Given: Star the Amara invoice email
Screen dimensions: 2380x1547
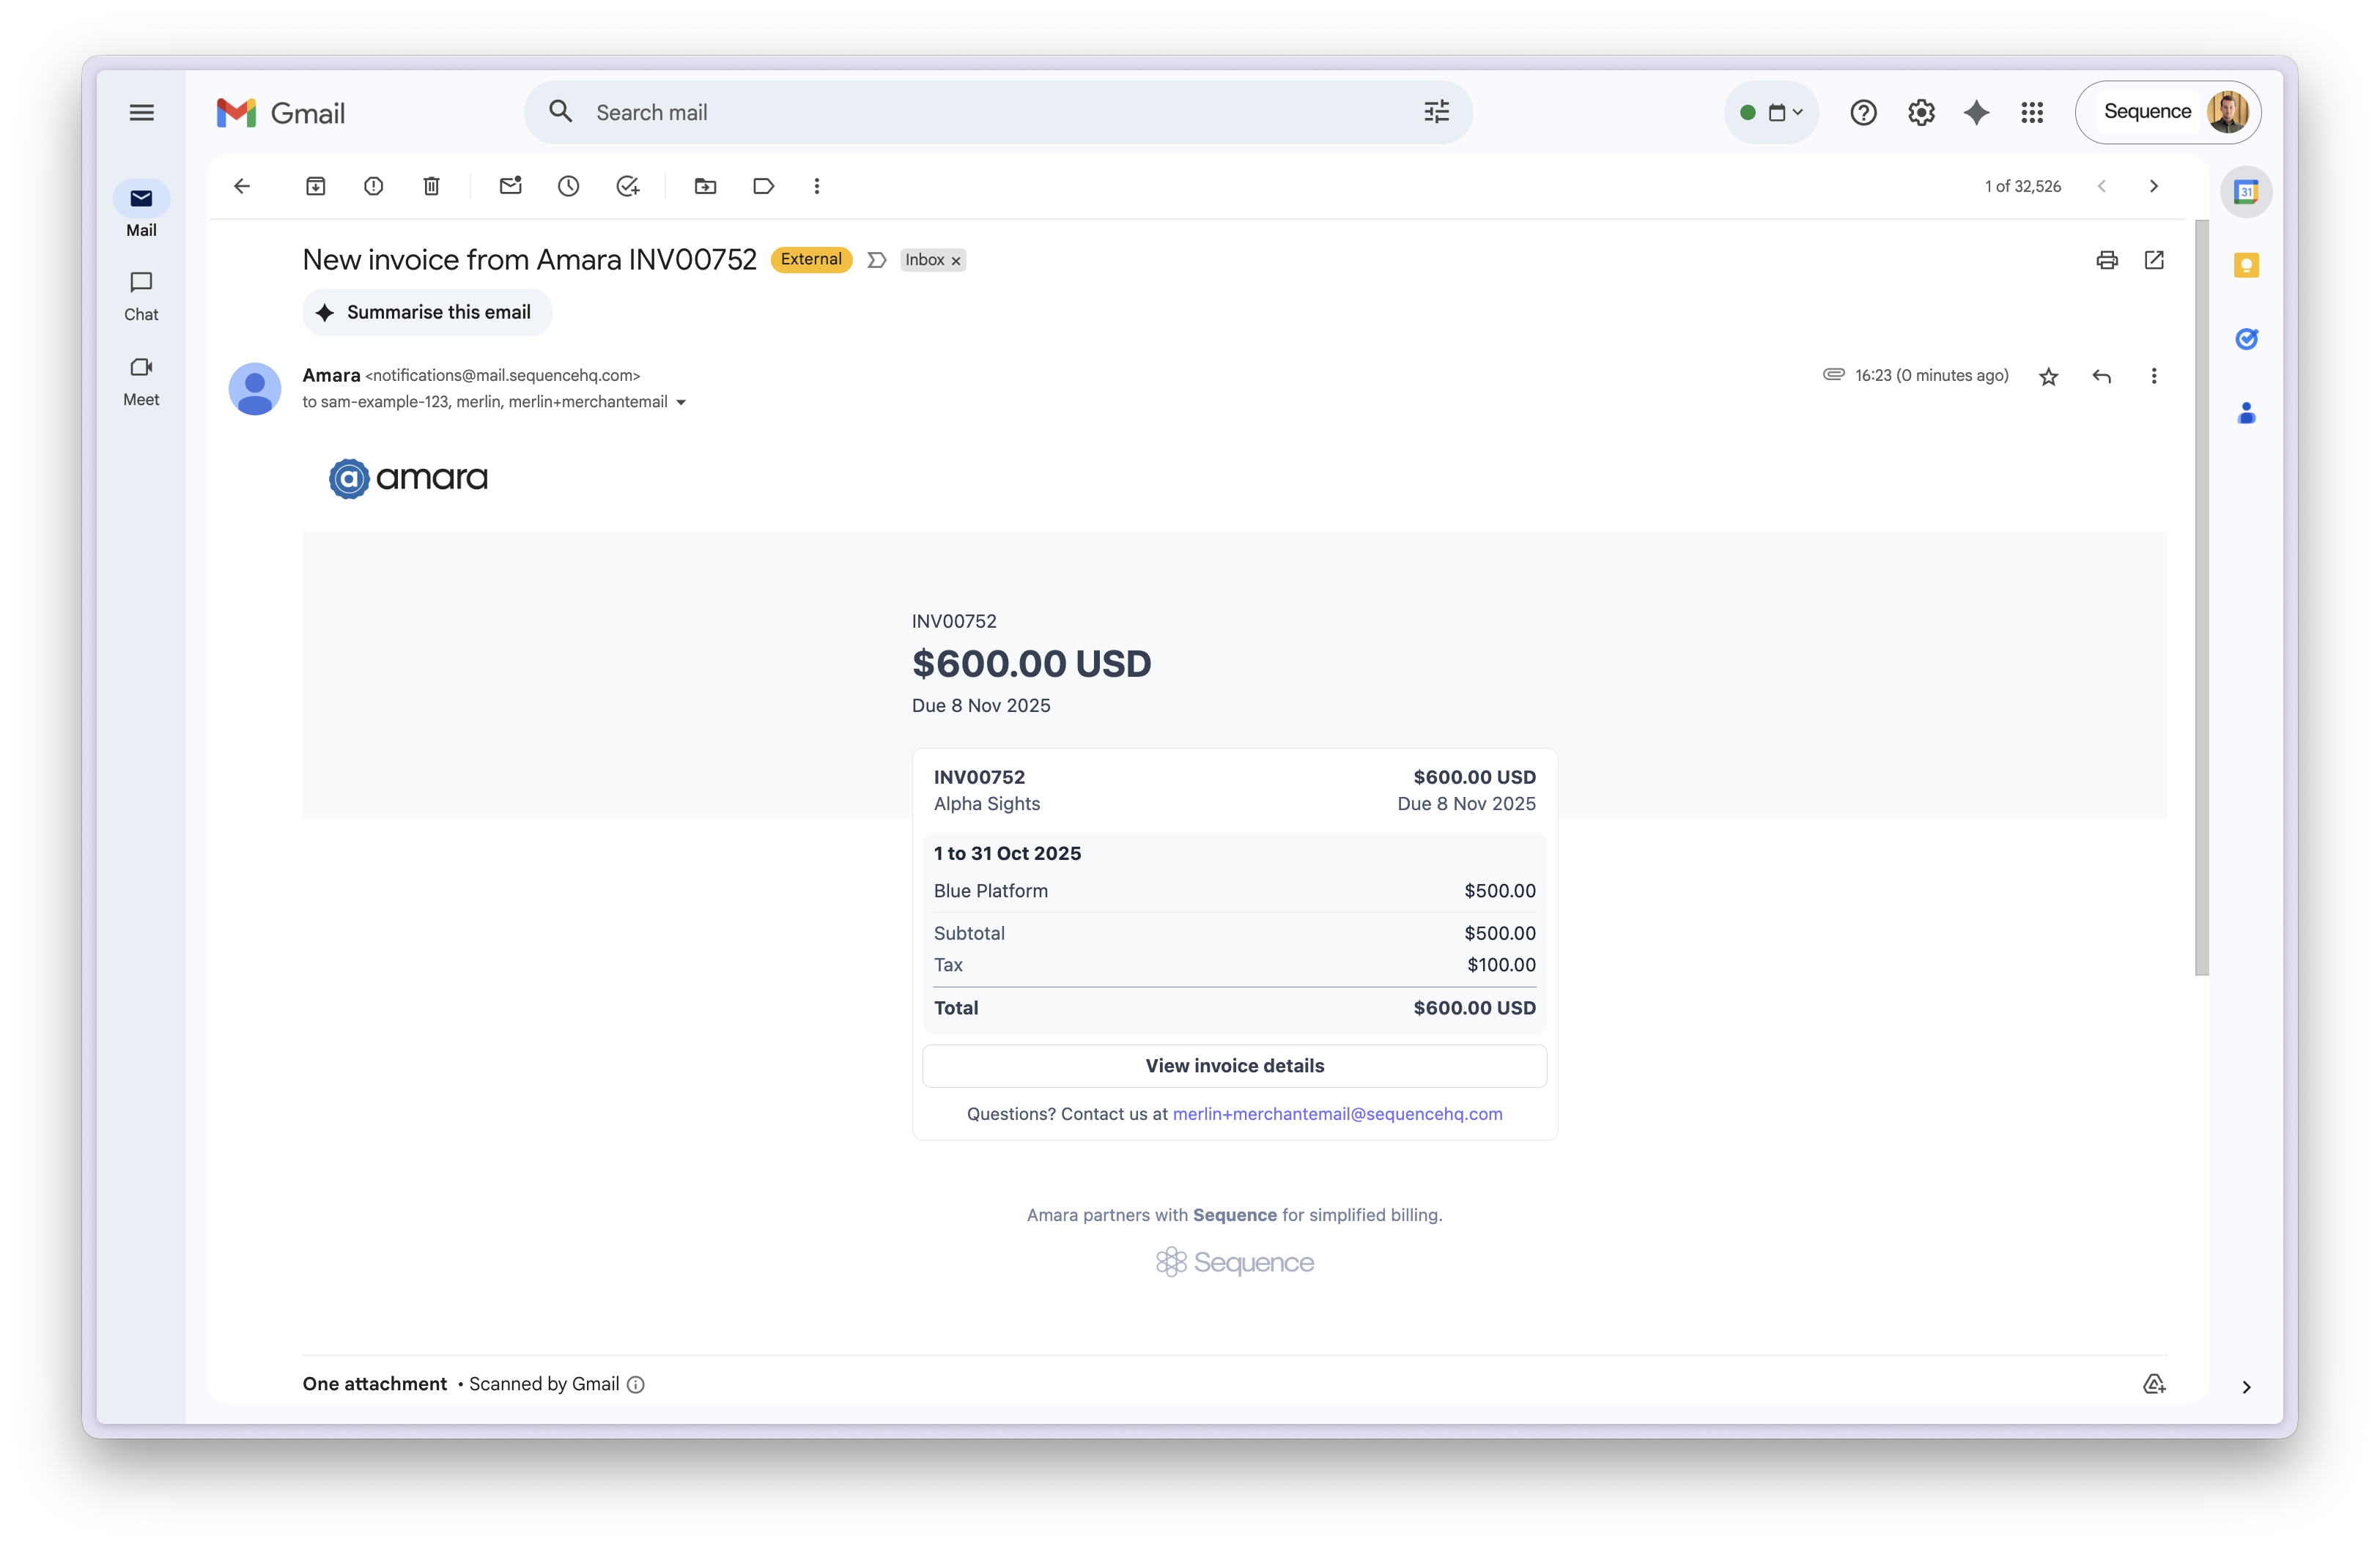Looking at the screenshot, I should 2048,376.
